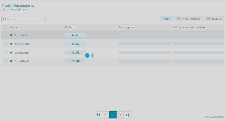Click the AZURE badge in AzureTest0 row
This screenshot has height=121, width=226.
75,44
